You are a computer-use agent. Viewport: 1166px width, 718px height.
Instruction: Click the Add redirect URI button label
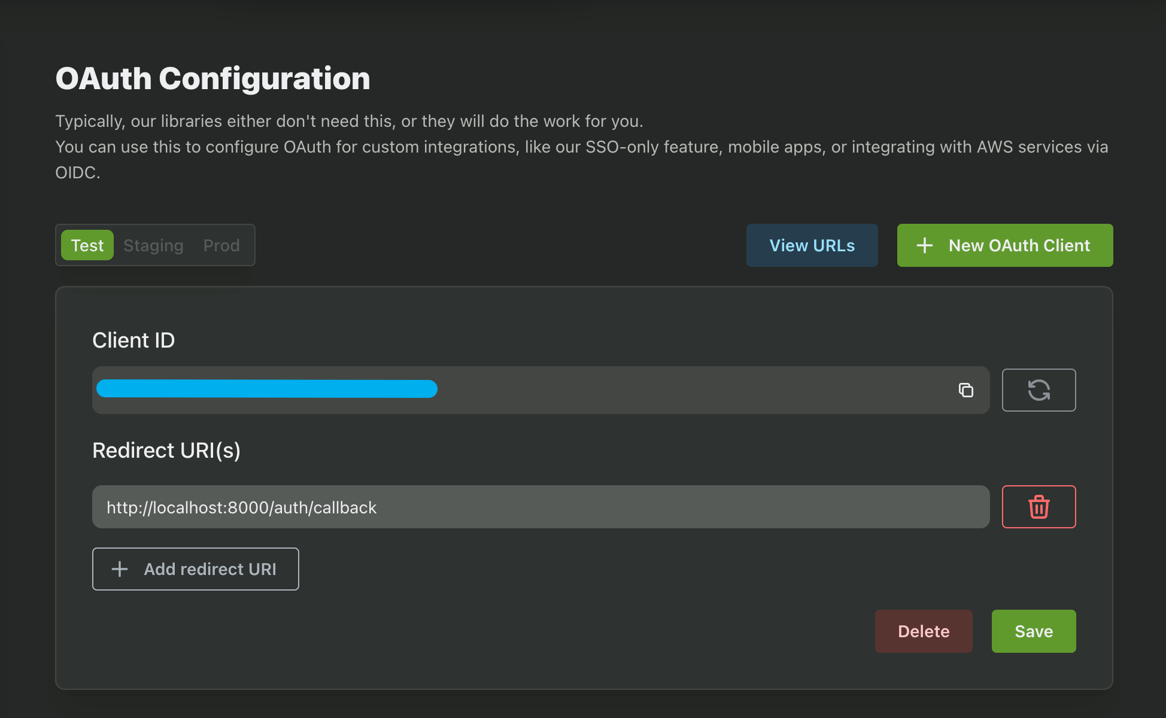[210, 569]
